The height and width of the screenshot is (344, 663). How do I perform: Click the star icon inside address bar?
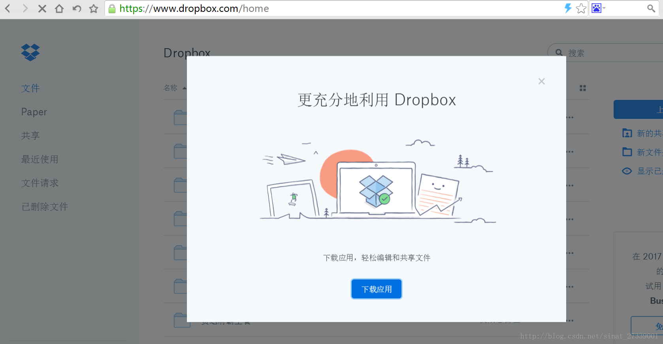581,8
